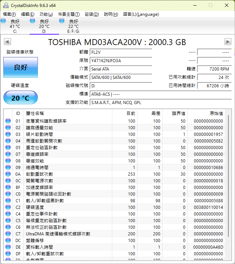The image size is (235, 264).
Task: Click the 20 °C temperature button
Action: (x=21, y=98)
